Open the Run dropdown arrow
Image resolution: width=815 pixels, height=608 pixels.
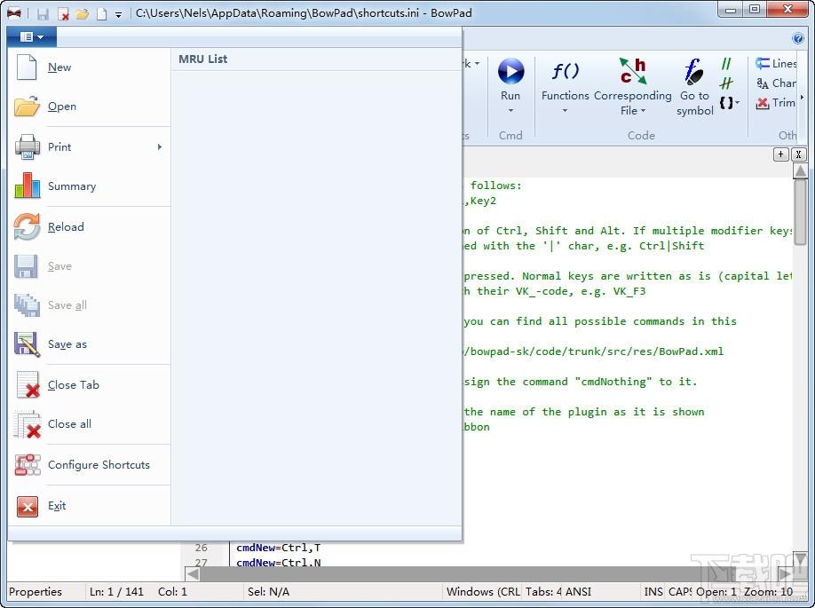click(511, 111)
